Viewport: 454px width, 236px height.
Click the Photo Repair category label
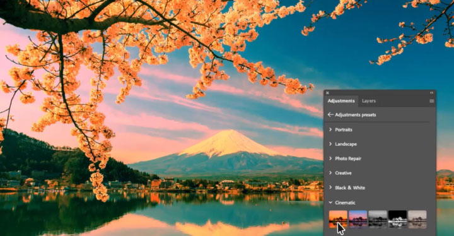(x=348, y=158)
